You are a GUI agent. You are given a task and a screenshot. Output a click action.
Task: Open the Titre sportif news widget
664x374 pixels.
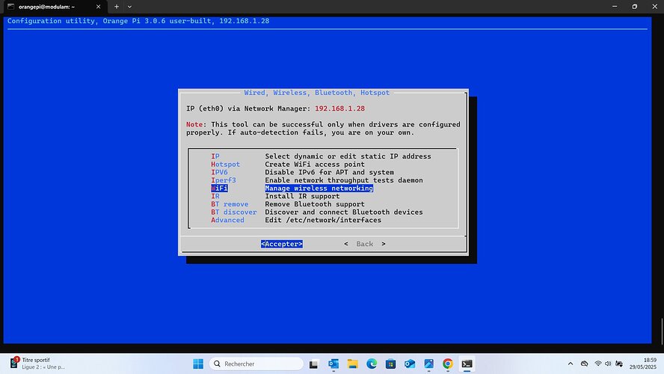38,364
